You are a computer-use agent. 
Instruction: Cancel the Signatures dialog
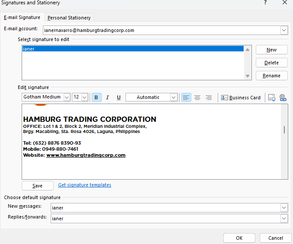tap(276, 238)
